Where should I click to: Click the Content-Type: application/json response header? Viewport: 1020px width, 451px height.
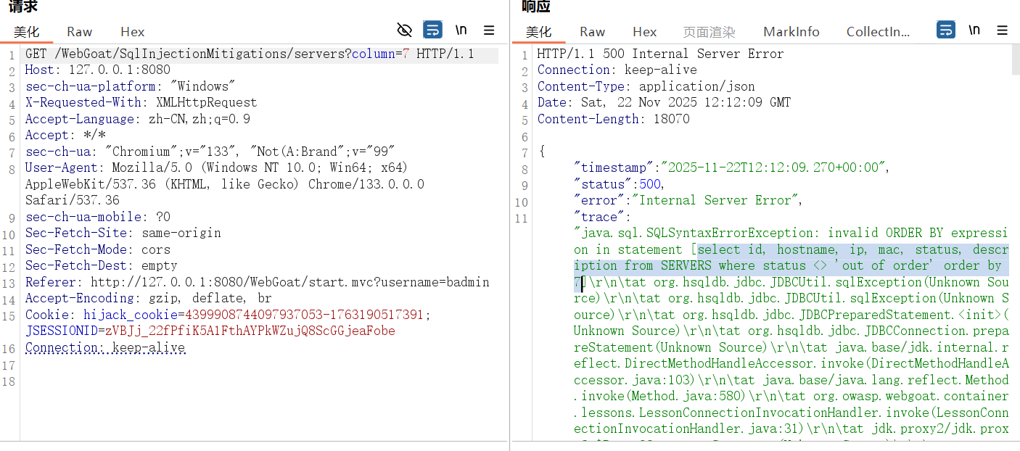pyautogui.click(x=646, y=86)
